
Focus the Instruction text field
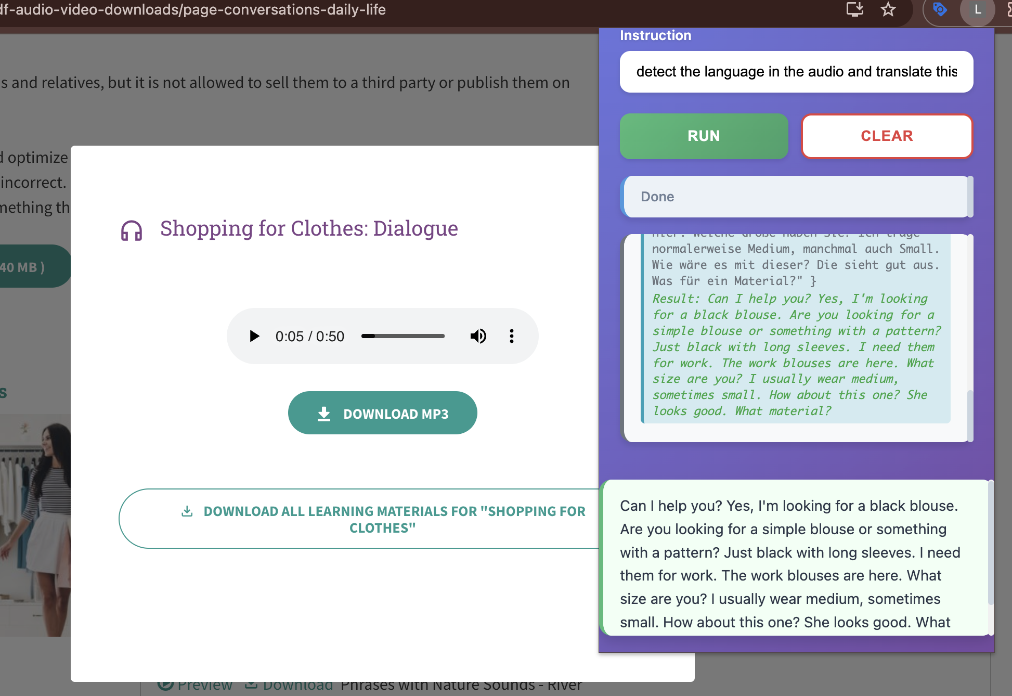point(796,72)
